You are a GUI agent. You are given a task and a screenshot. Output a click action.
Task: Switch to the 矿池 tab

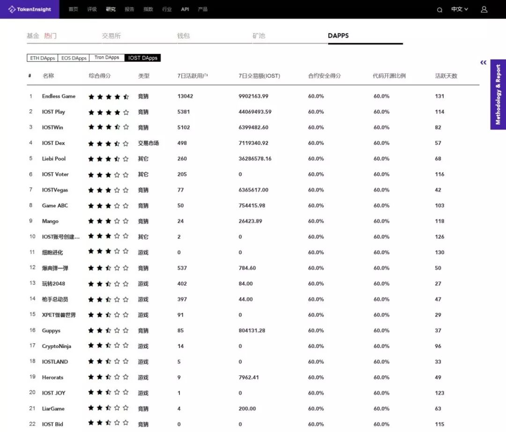[x=259, y=36]
